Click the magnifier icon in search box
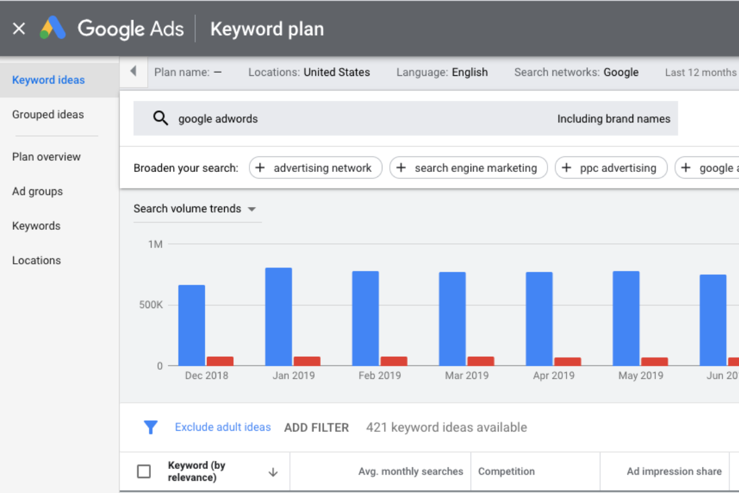 (x=161, y=118)
